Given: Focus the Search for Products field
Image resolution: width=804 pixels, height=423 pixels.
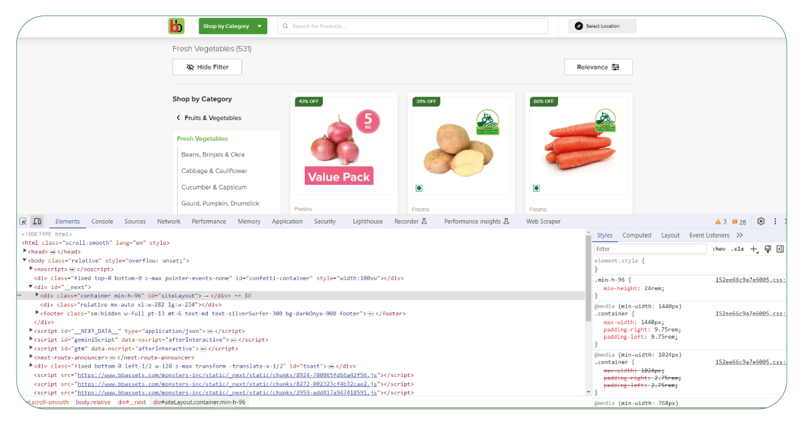Looking at the screenshot, I should pos(413,26).
